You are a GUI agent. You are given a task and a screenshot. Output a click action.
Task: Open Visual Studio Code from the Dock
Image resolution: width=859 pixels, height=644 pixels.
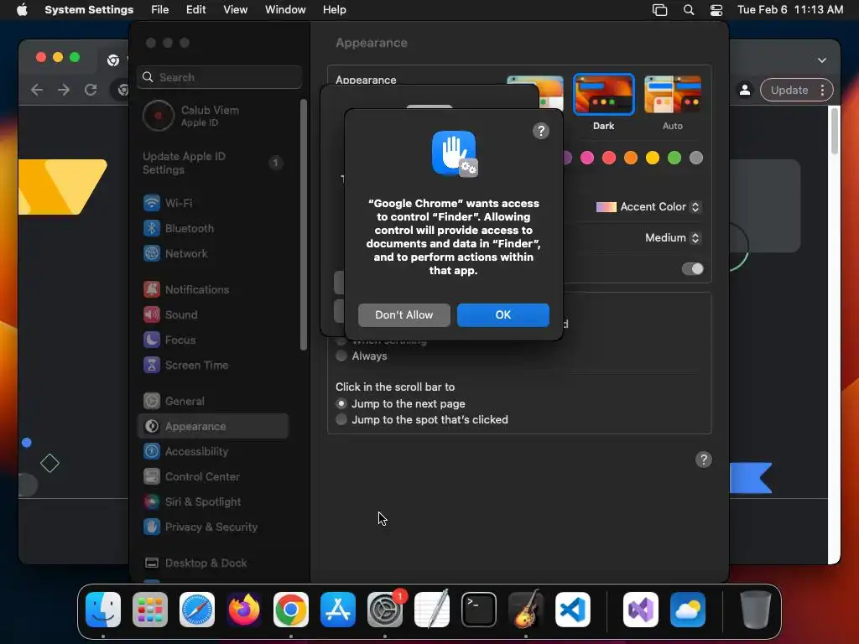point(572,610)
